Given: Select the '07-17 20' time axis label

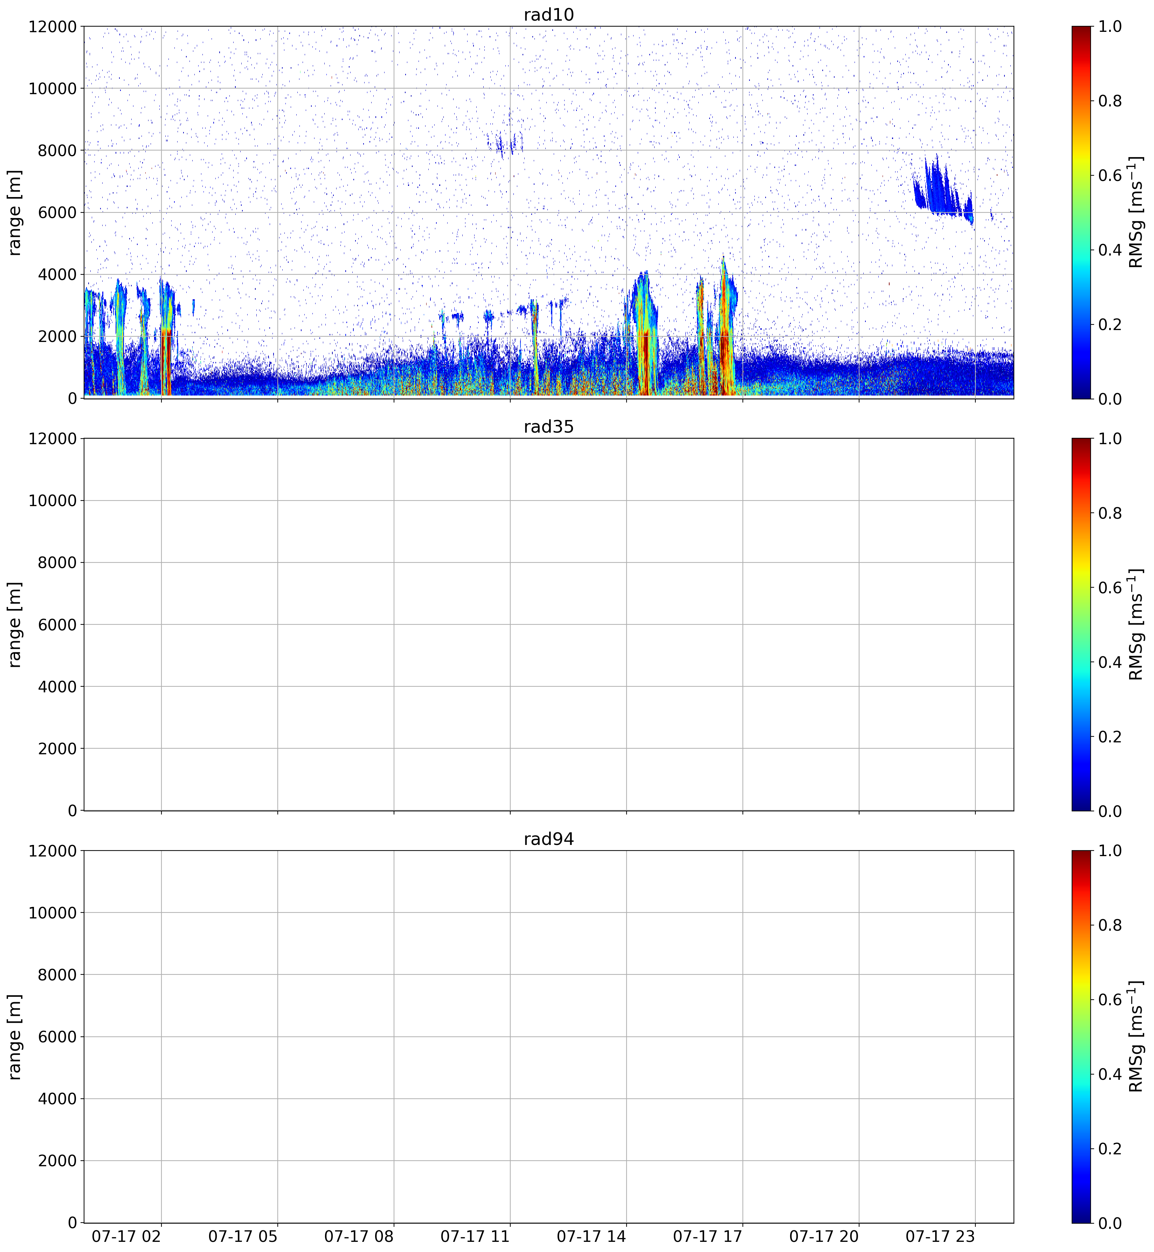Looking at the screenshot, I should click(x=824, y=1236).
